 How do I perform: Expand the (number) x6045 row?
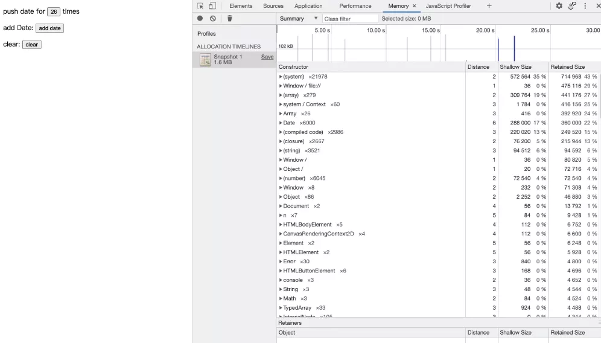281,178
